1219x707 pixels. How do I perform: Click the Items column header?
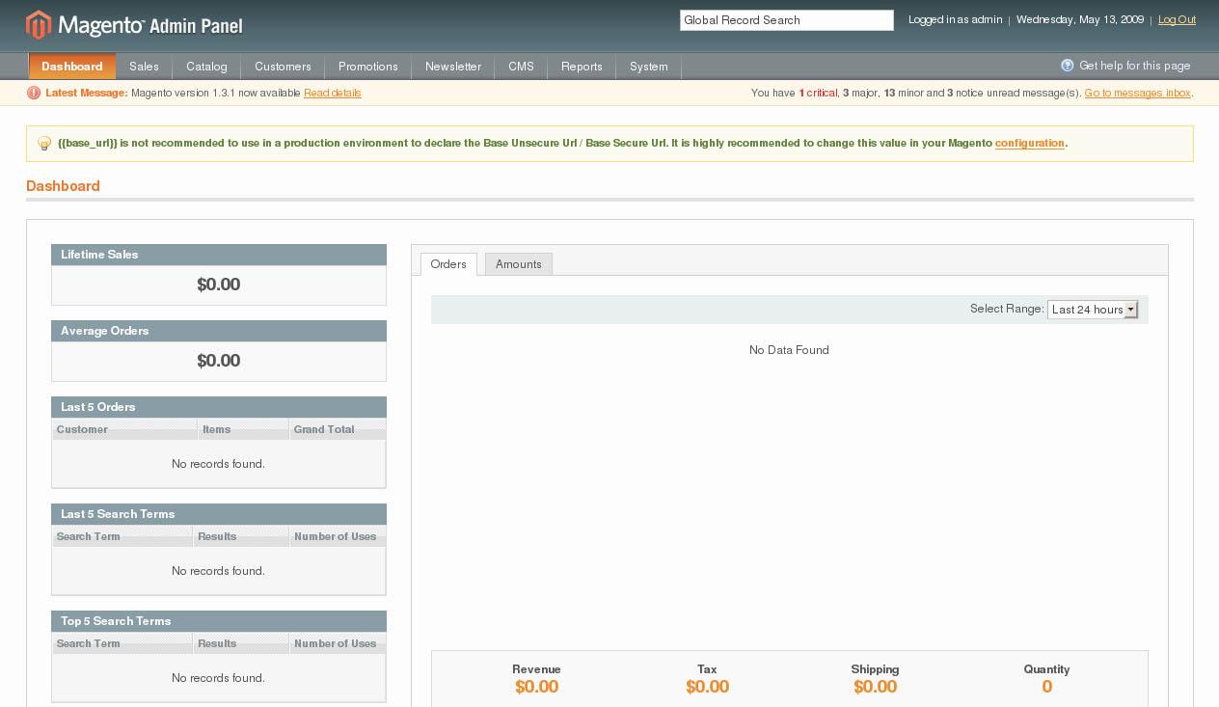(243, 429)
